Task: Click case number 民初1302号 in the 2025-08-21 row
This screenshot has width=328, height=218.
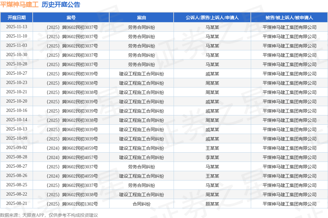Action: (71, 204)
